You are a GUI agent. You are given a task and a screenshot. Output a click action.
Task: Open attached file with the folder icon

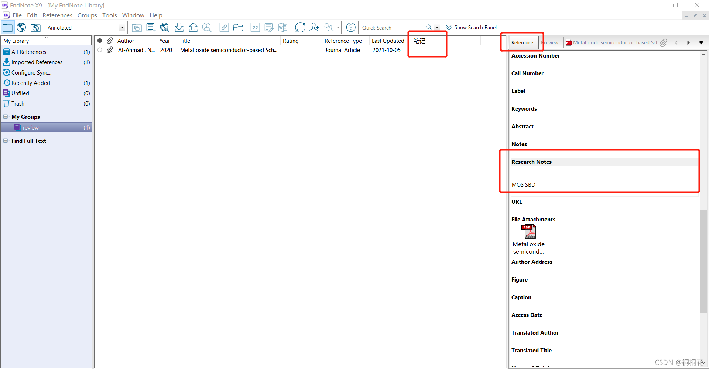238,27
